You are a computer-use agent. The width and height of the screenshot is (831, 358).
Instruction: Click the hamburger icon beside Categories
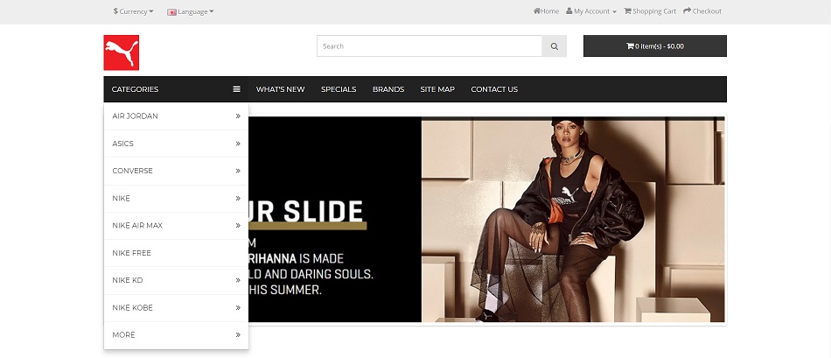(236, 89)
